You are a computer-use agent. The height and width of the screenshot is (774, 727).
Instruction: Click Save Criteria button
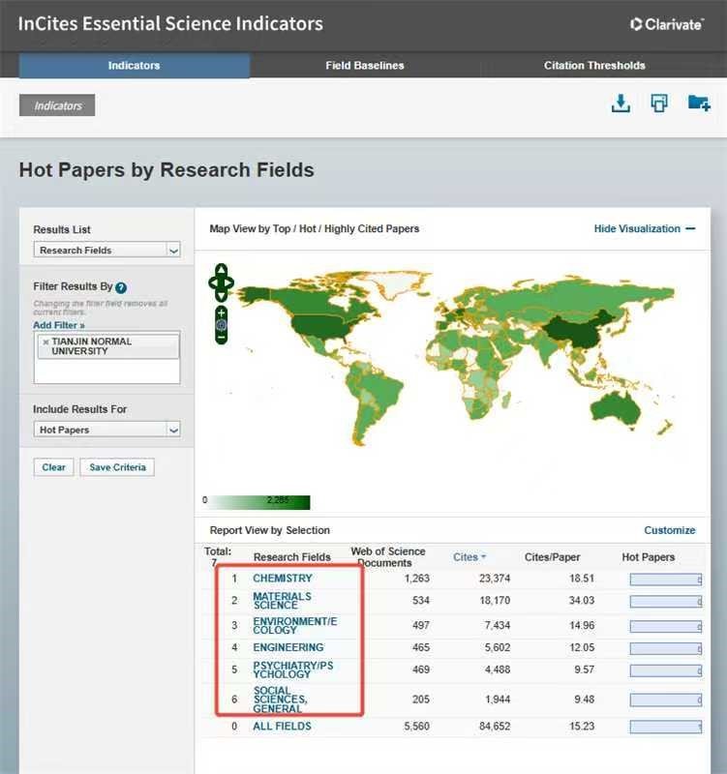117,467
